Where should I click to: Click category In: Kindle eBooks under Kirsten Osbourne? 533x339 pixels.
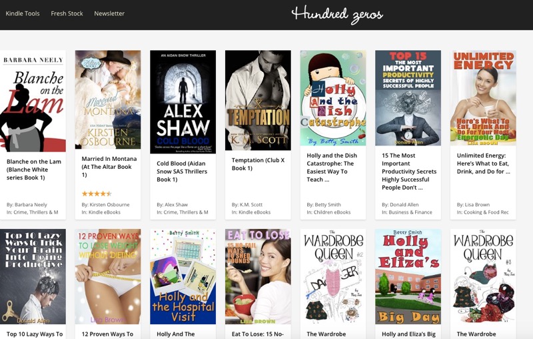pyautogui.click(x=101, y=212)
